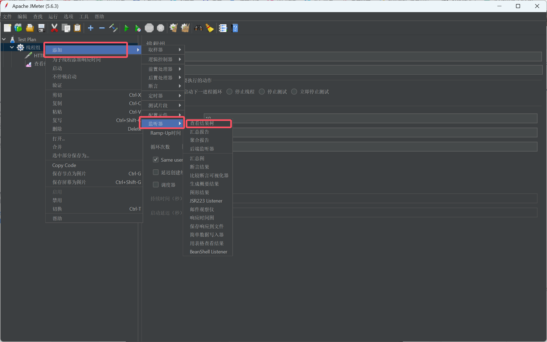The width and height of the screenshot is (547, 342).
Task: Click the Cut scissors icon
Action: click(x=54, y=28)
